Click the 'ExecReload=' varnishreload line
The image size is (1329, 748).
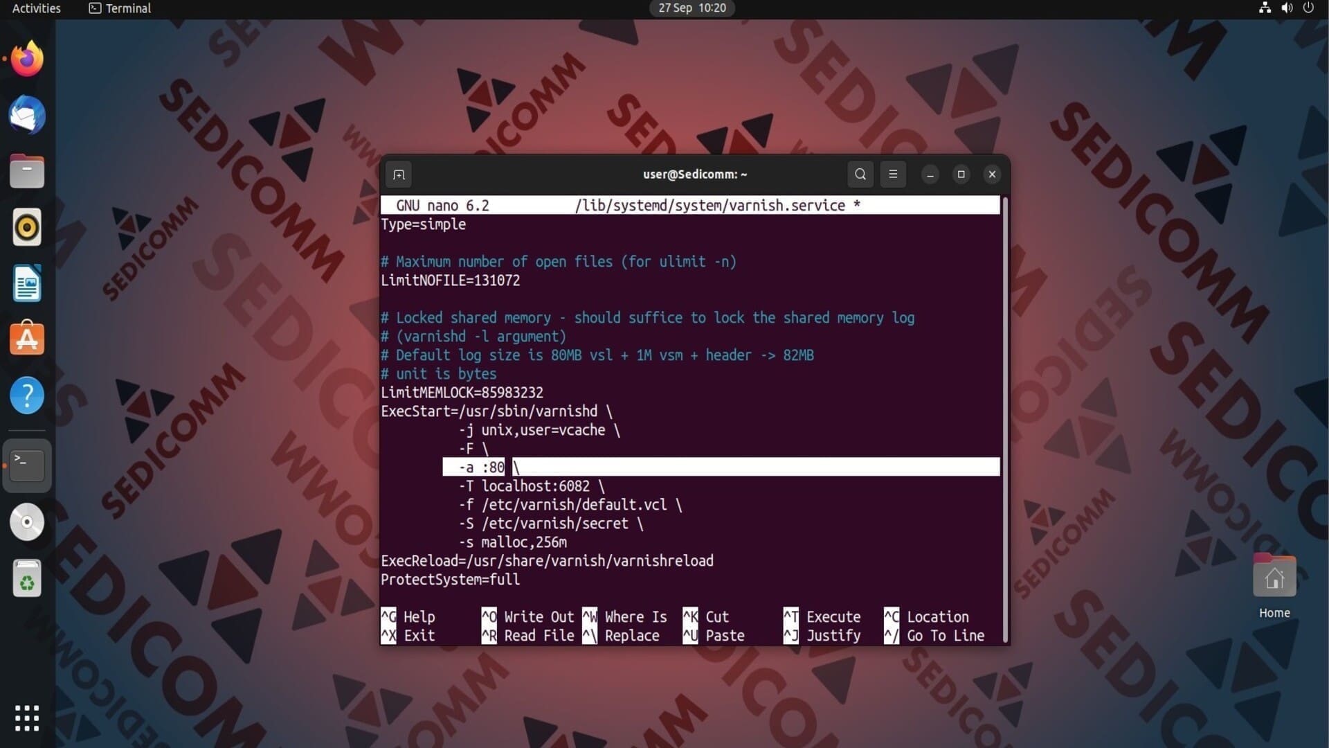pyautogui.click(x=547, y=561)
